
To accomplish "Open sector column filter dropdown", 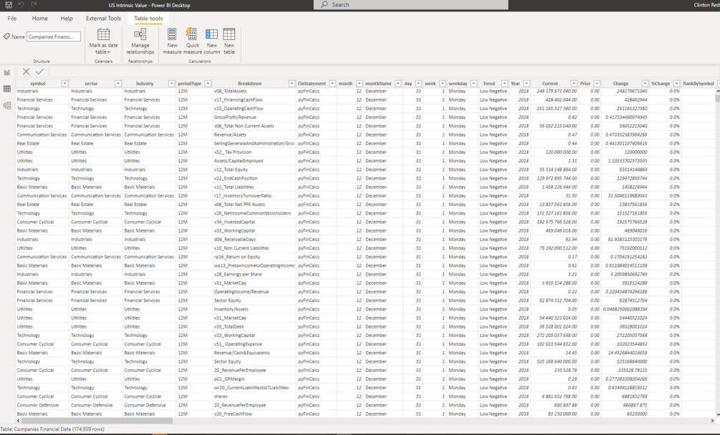I will [x=118, y=84].
